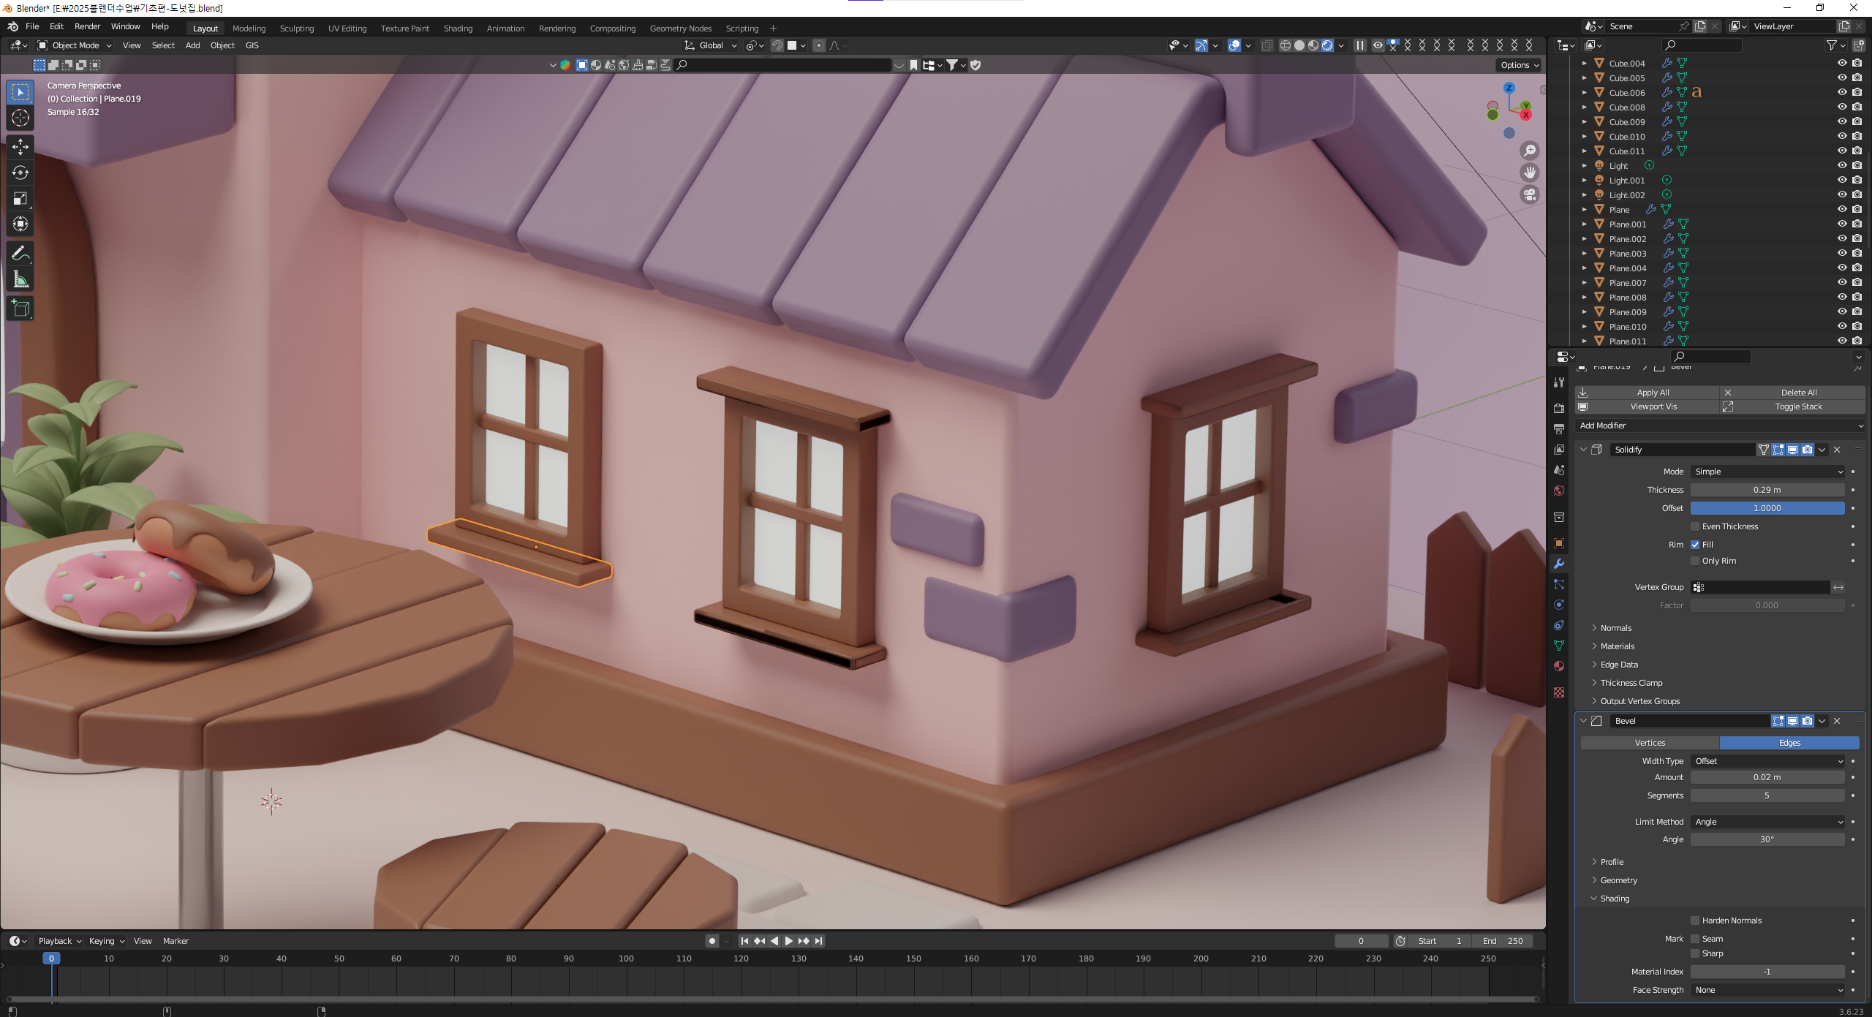Viewport: 1872px width, 1017px height.
Task: Toggle snapping magnet in header
Action: tap(777, 45)
